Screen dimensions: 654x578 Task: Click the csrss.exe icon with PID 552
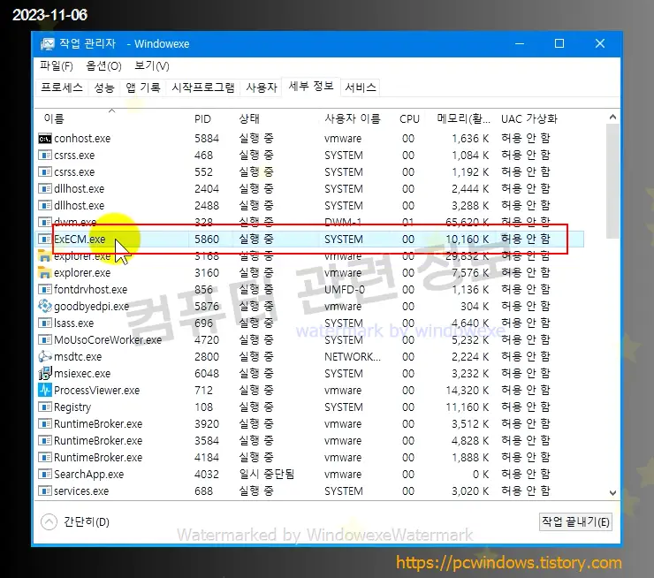coord(44,171)
